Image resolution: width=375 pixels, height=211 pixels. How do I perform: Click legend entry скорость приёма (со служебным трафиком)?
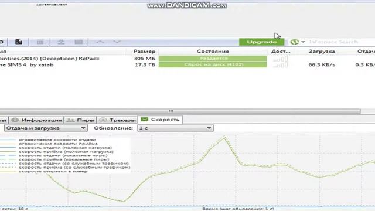74,167
